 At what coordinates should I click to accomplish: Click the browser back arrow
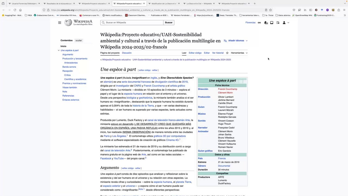pos(4,10)
